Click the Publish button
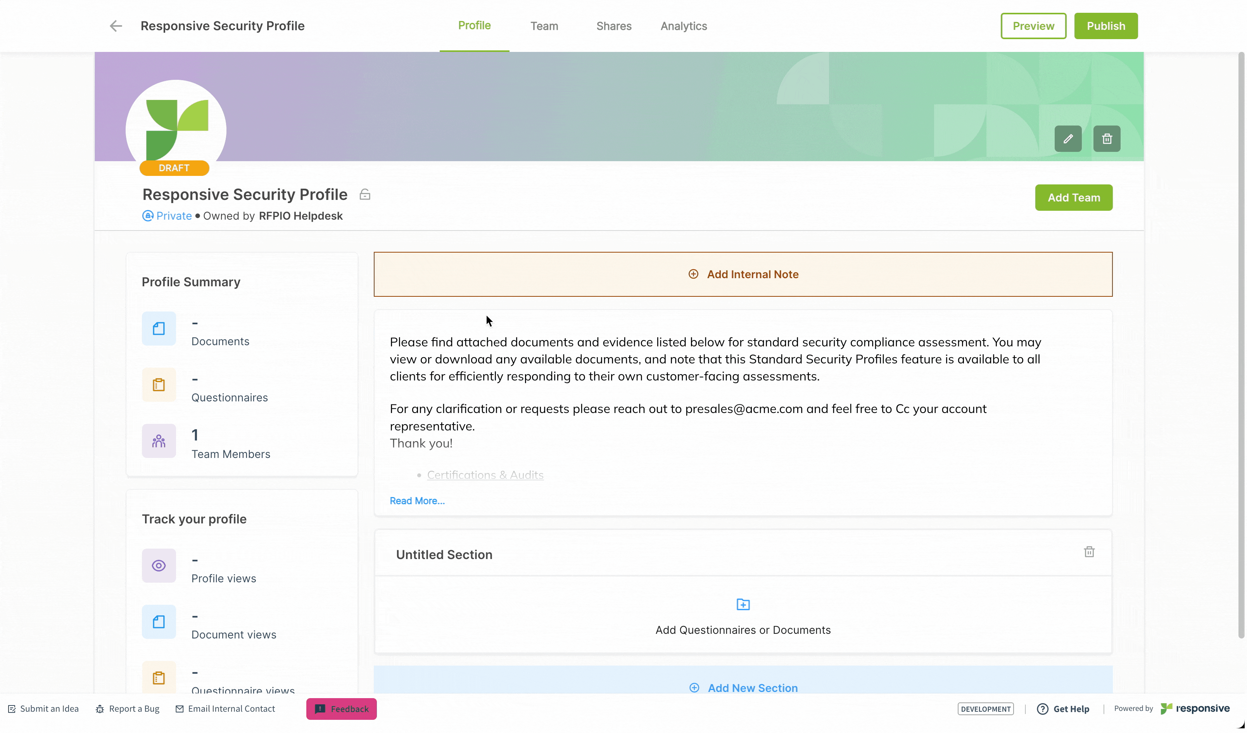This screenshot has width=1247, height=733. (1106, 26)
